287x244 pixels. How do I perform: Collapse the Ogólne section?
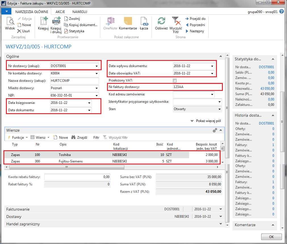pos(221,56)
